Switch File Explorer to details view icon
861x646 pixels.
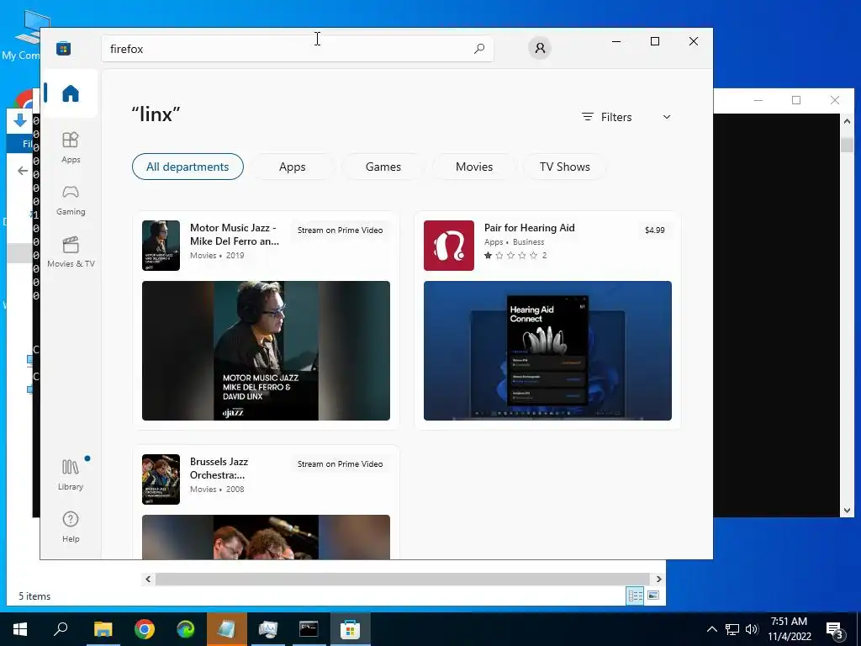tap(636, 596)
